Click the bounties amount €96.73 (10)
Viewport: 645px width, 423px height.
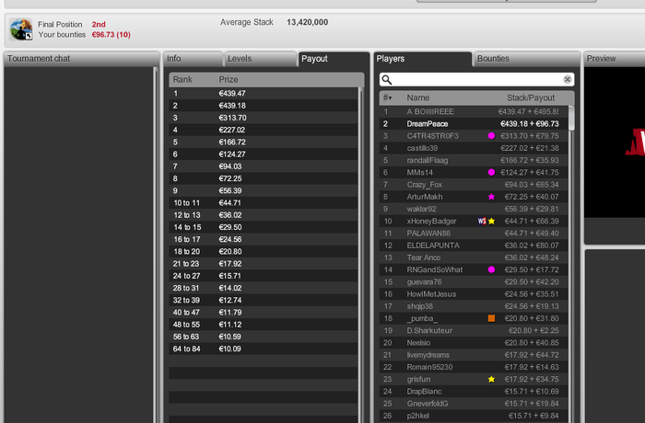click(111, 35)
